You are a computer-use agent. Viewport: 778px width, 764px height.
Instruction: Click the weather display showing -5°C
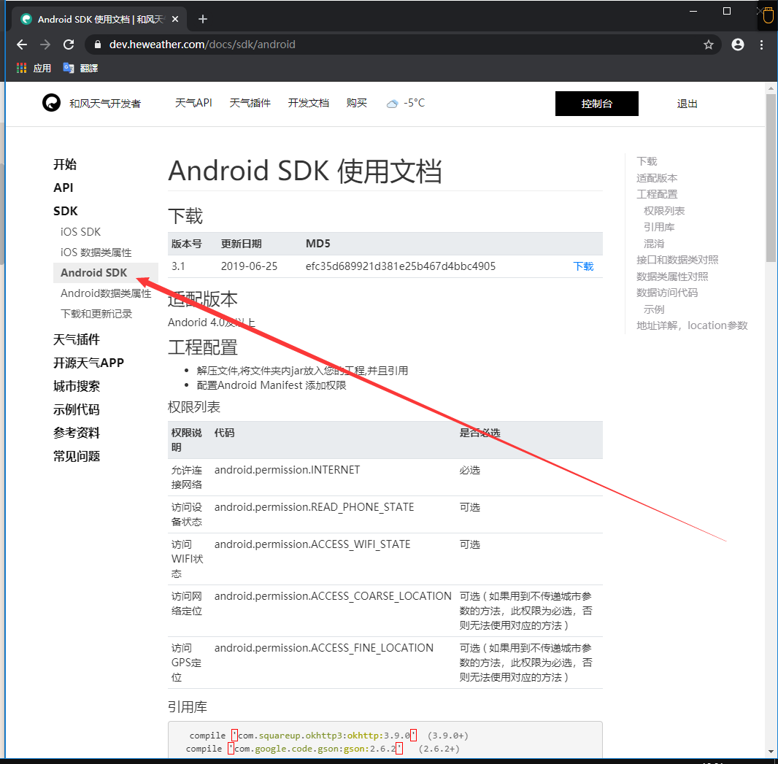click(x=407, y=103)
